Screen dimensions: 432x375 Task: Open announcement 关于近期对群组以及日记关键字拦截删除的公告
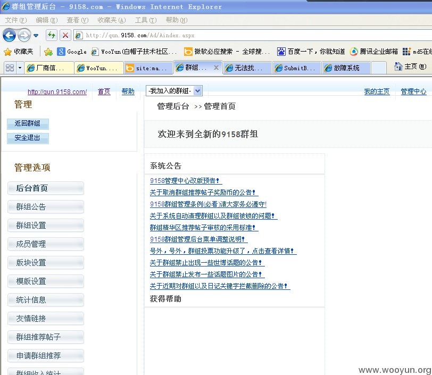220,286
